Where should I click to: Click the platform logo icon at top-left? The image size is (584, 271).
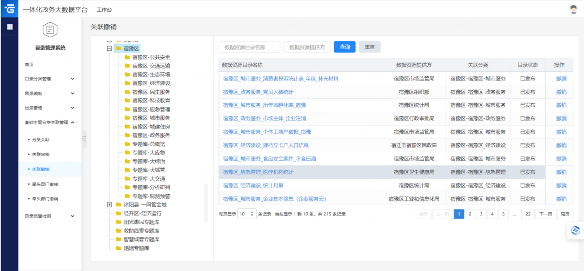tap(9, 9)
